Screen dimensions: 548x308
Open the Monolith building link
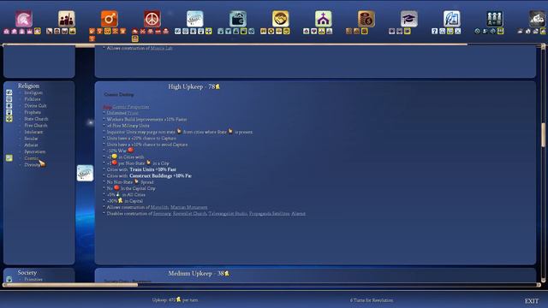(159, 207)
